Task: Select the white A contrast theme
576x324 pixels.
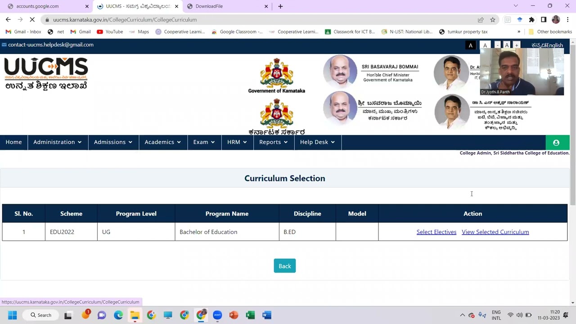Action: click(x=485, y=45)
